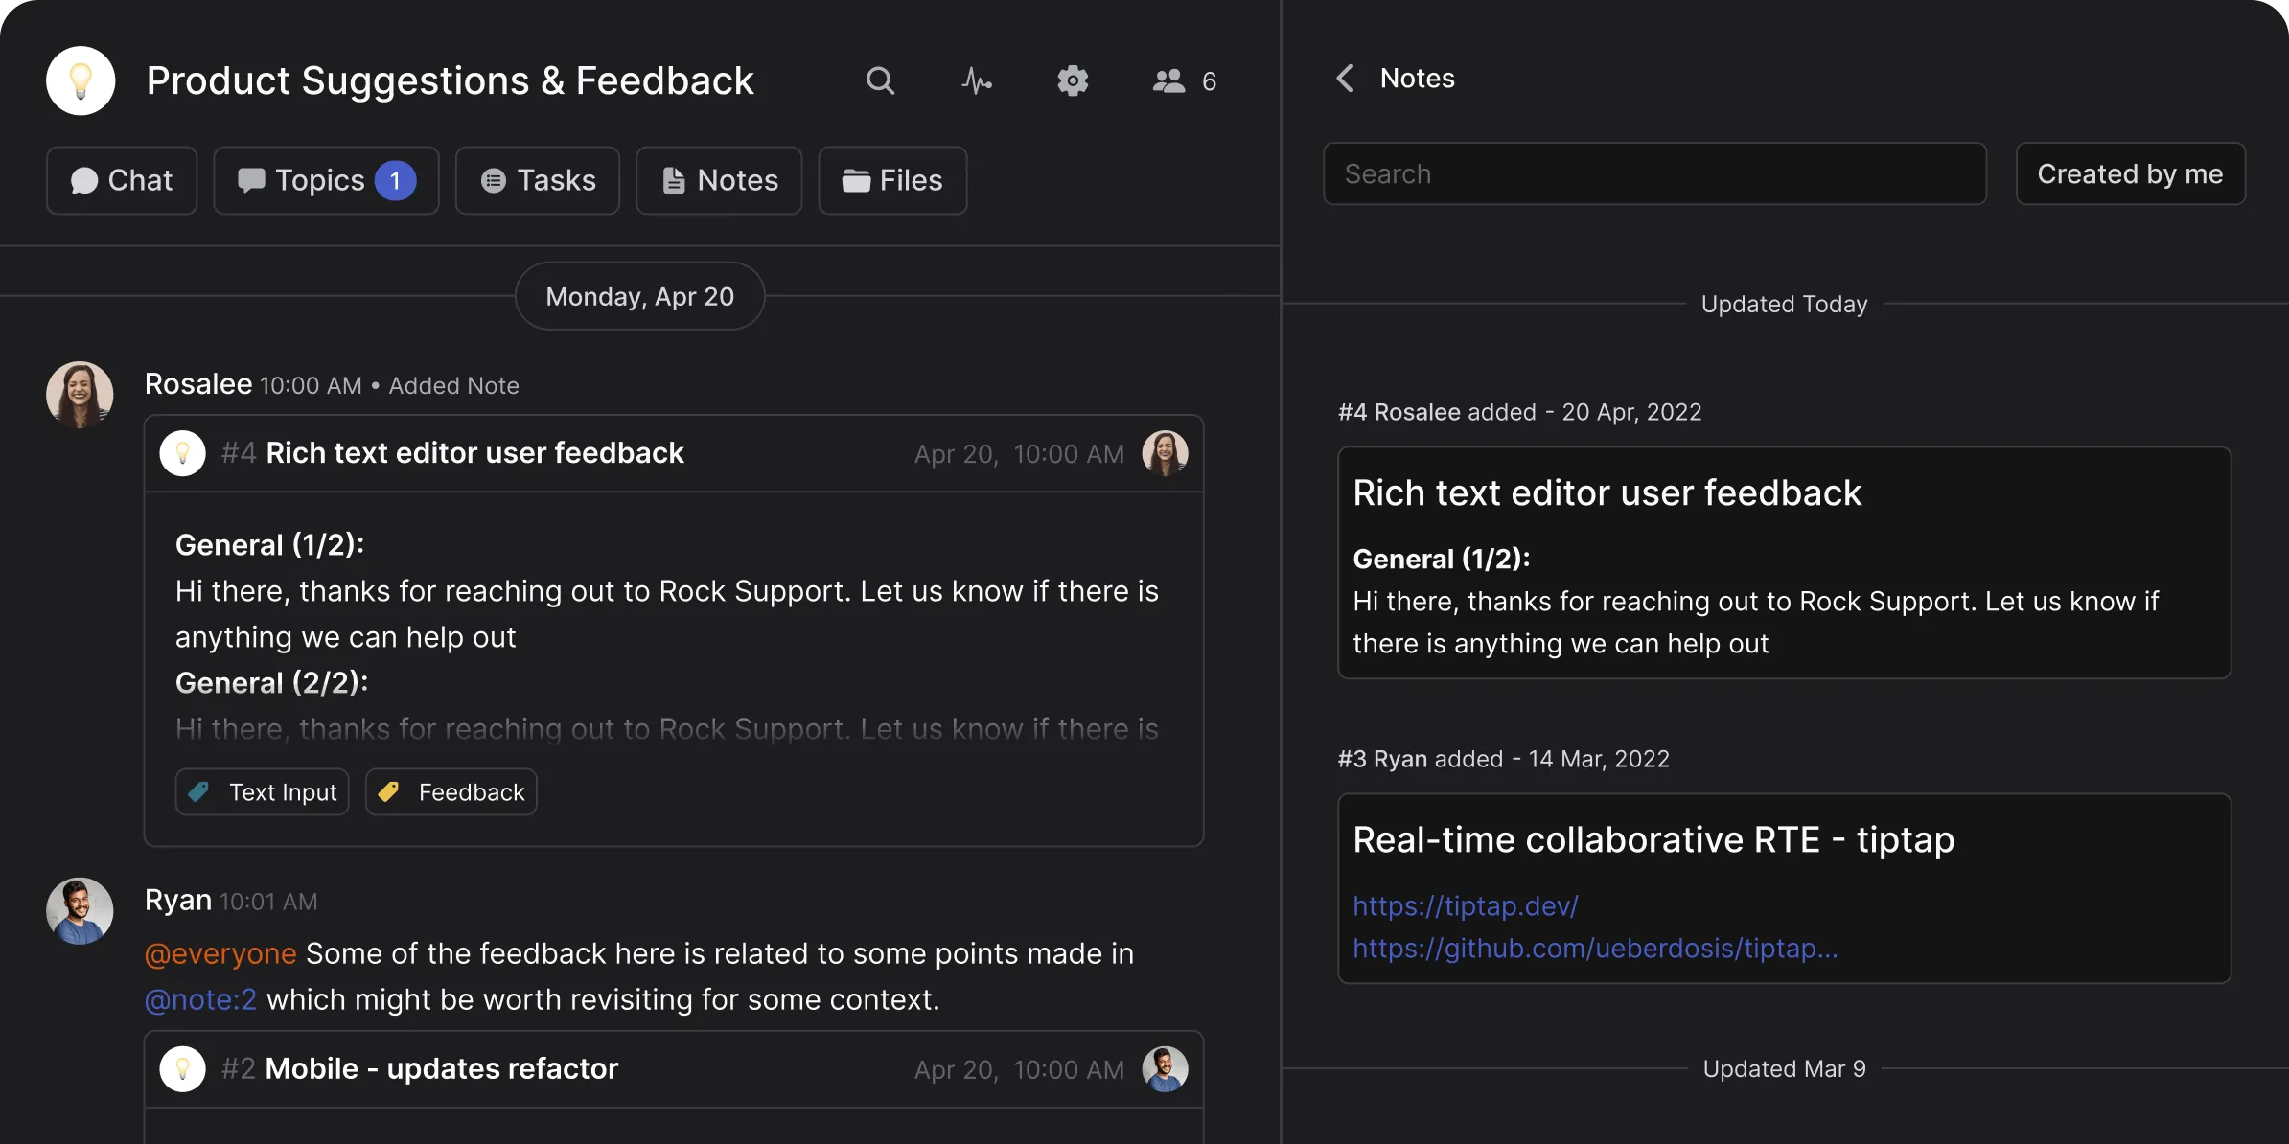Click the notes Search input field
The height and width of the screenshot is (1144, 2289).
pyautogui.click(x=1654, y=173)
